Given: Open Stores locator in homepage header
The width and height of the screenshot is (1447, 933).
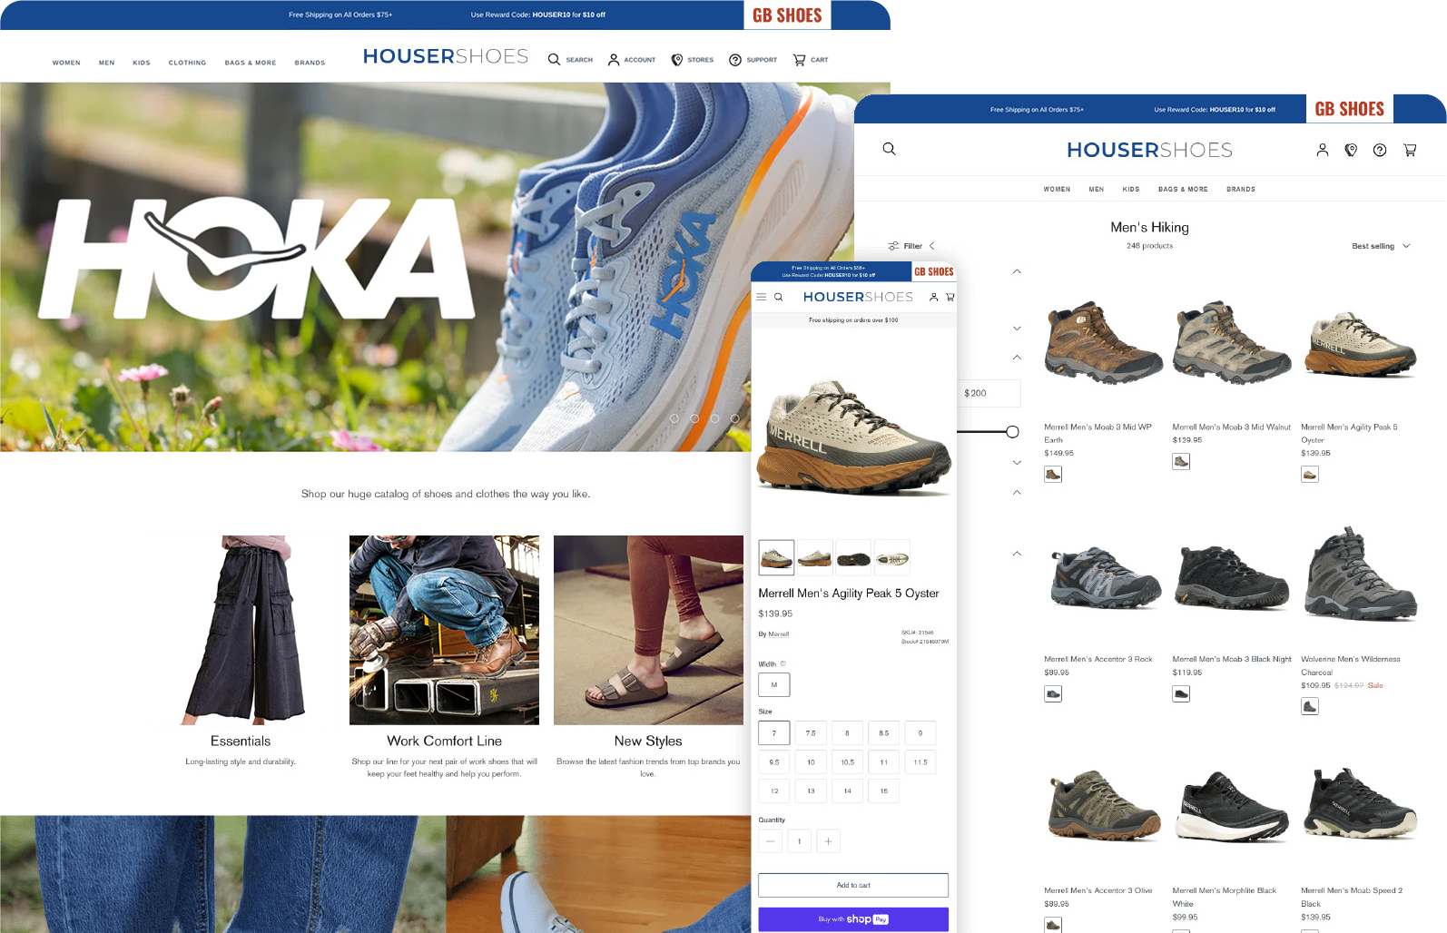Looking at the screenshot, I should click(x=692, y=60).
